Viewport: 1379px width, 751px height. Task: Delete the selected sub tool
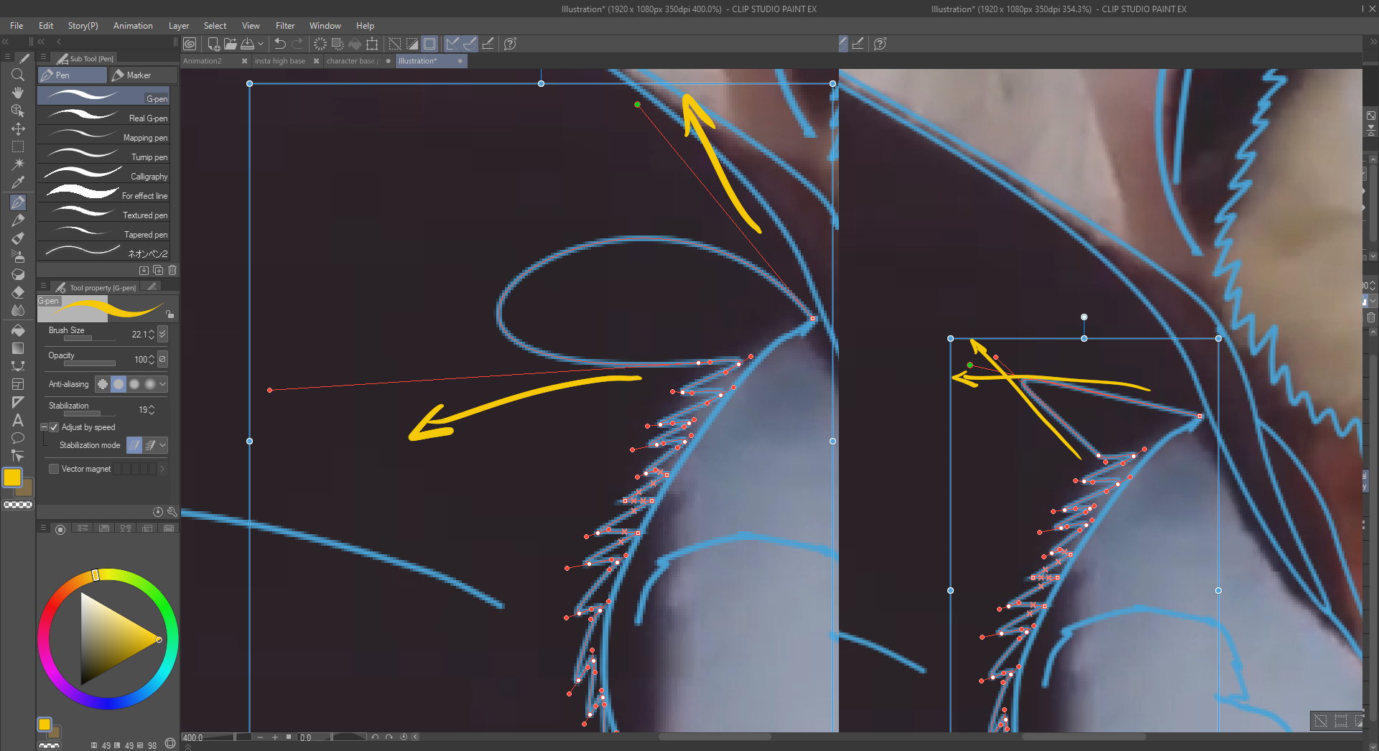click(x=172, y=270)
